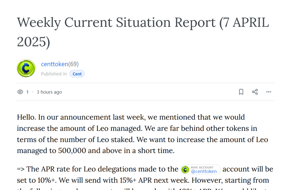Viewport: 291px width, 190px height.
Task: Click the Weekly Current Situation Report title
Action: pos(143,32)
